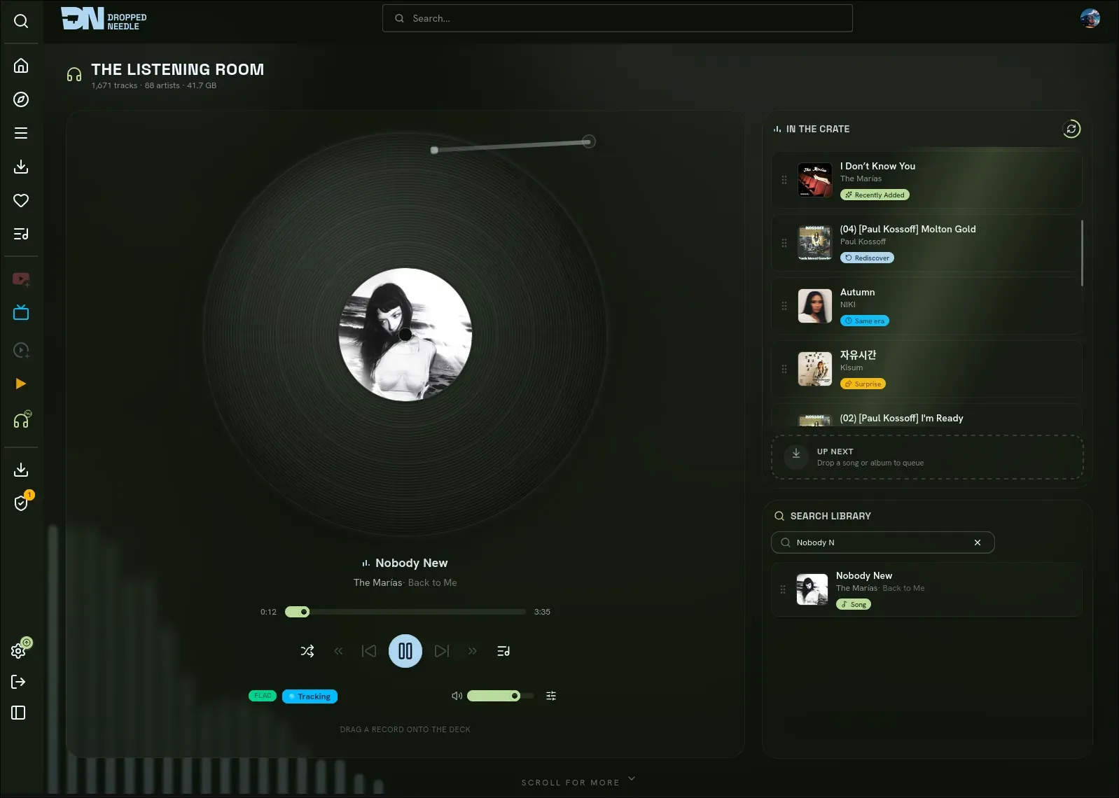The width and height of the screenshot is (1119, 798).
Task: Click the FLAC format badge
Action: click(263, 696)
